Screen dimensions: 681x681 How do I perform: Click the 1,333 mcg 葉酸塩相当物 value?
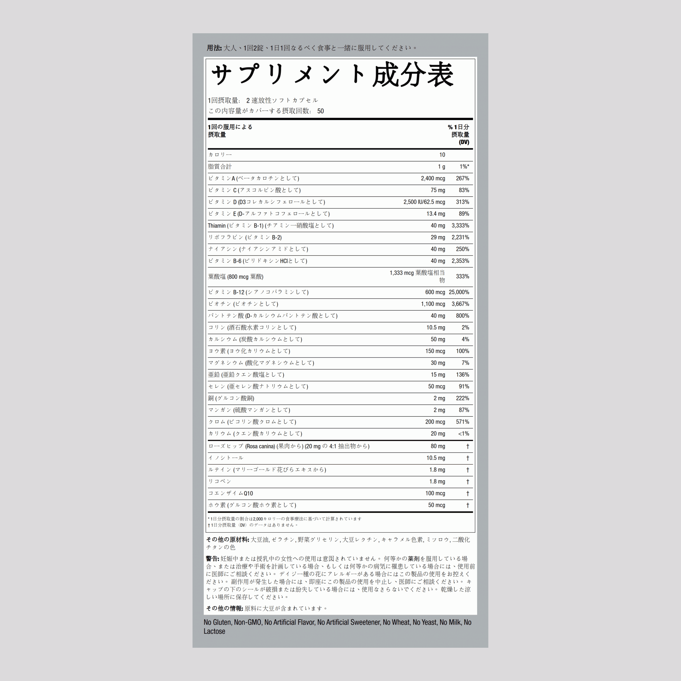pos(417,276)
